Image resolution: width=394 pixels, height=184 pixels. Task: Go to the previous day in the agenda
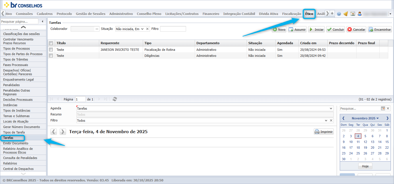[x=54, y=132]
